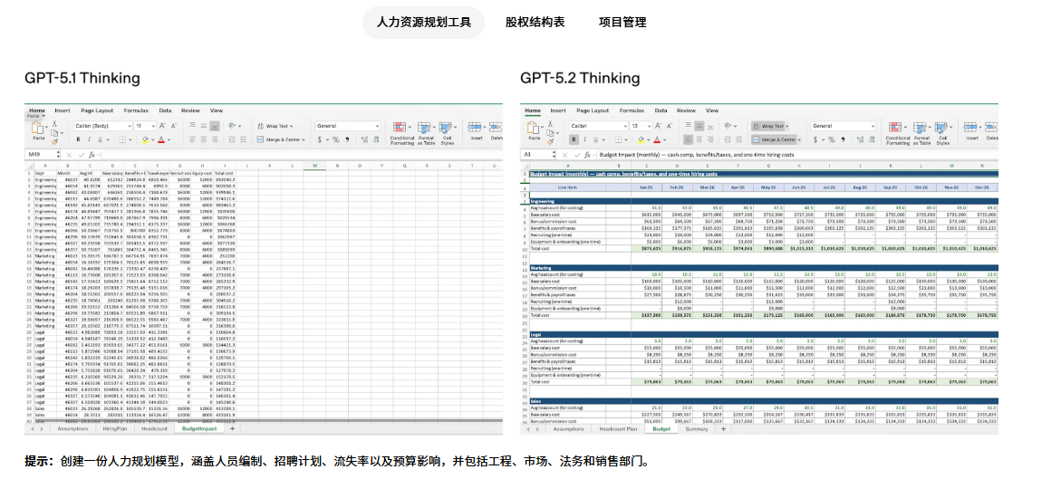1042x479 pixels.
Task: Open the 项目管理 tab
Action: click(x=622, y=22)
